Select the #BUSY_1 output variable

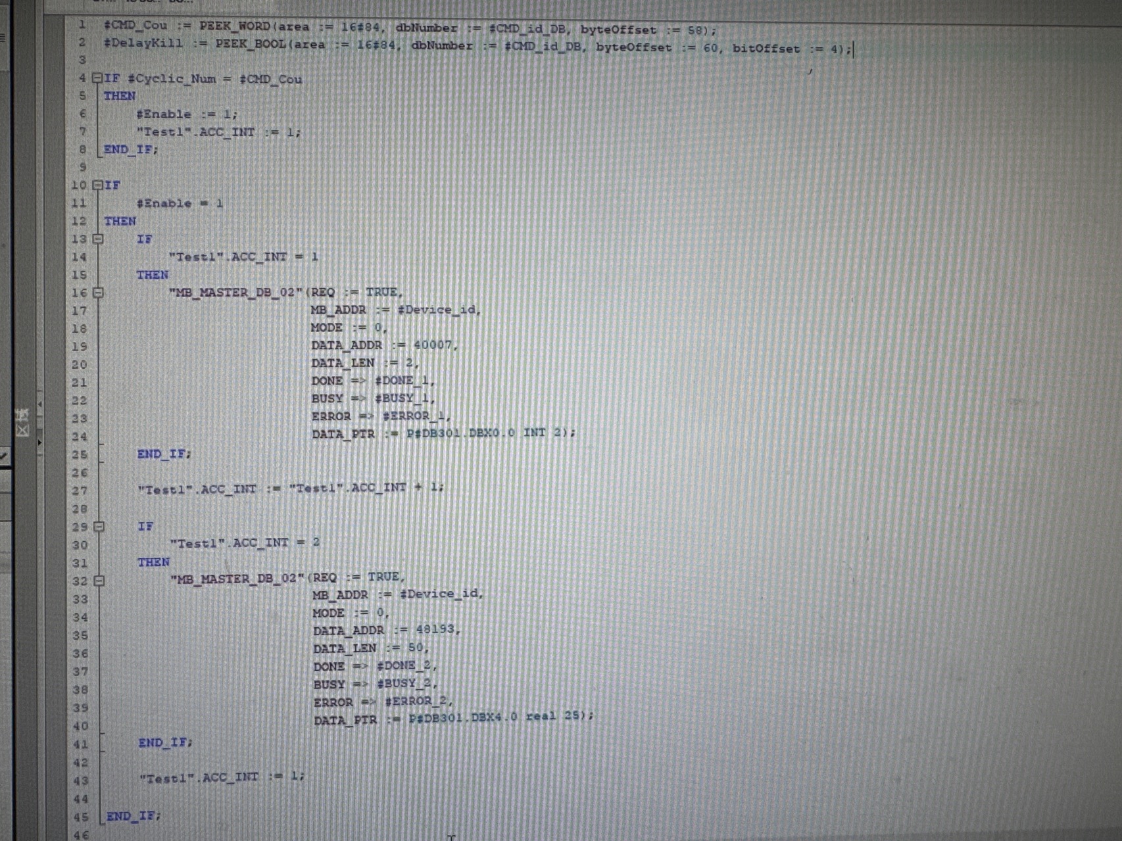(402, 398)
